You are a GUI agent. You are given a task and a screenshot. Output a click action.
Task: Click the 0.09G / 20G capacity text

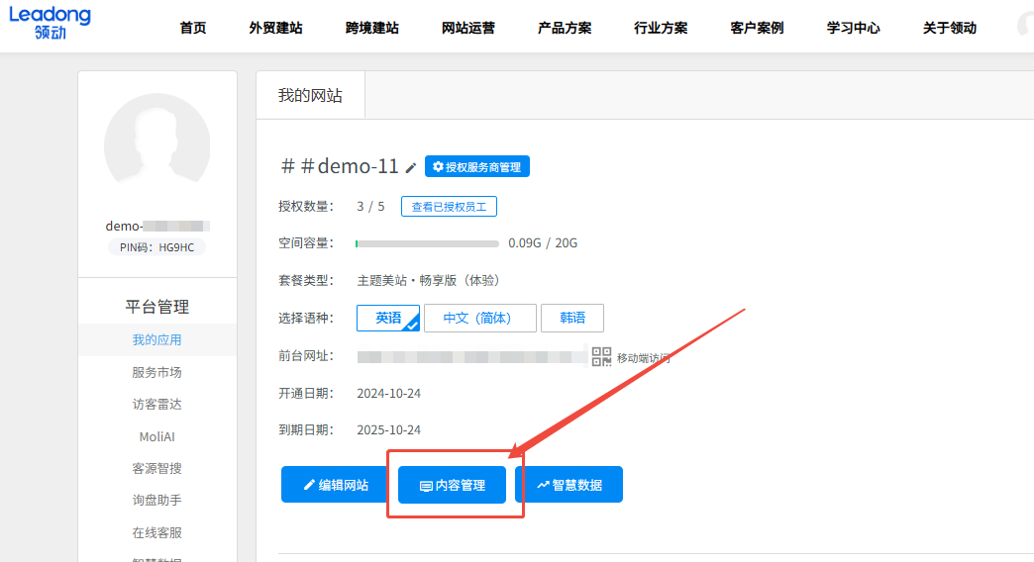pos(543,243)
